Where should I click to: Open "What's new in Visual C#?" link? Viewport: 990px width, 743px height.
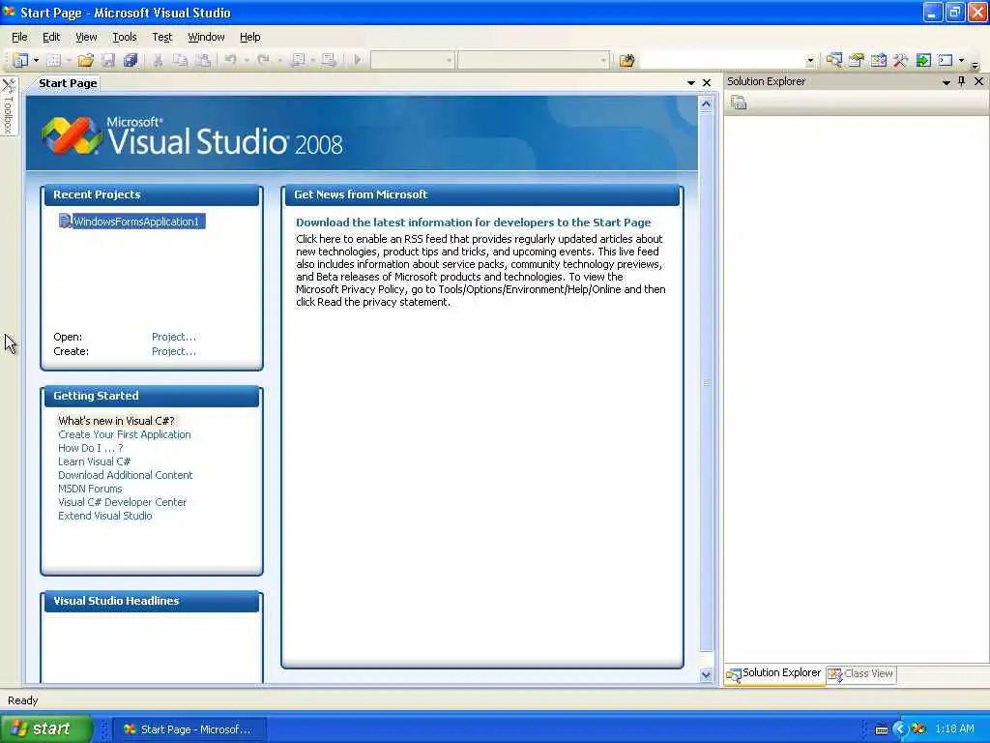[x=116, y=421]
